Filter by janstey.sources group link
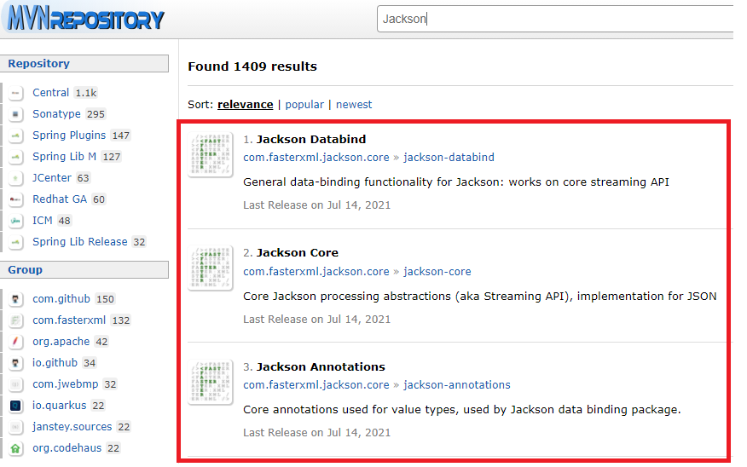The image size is (747, 467). [72, 427]
